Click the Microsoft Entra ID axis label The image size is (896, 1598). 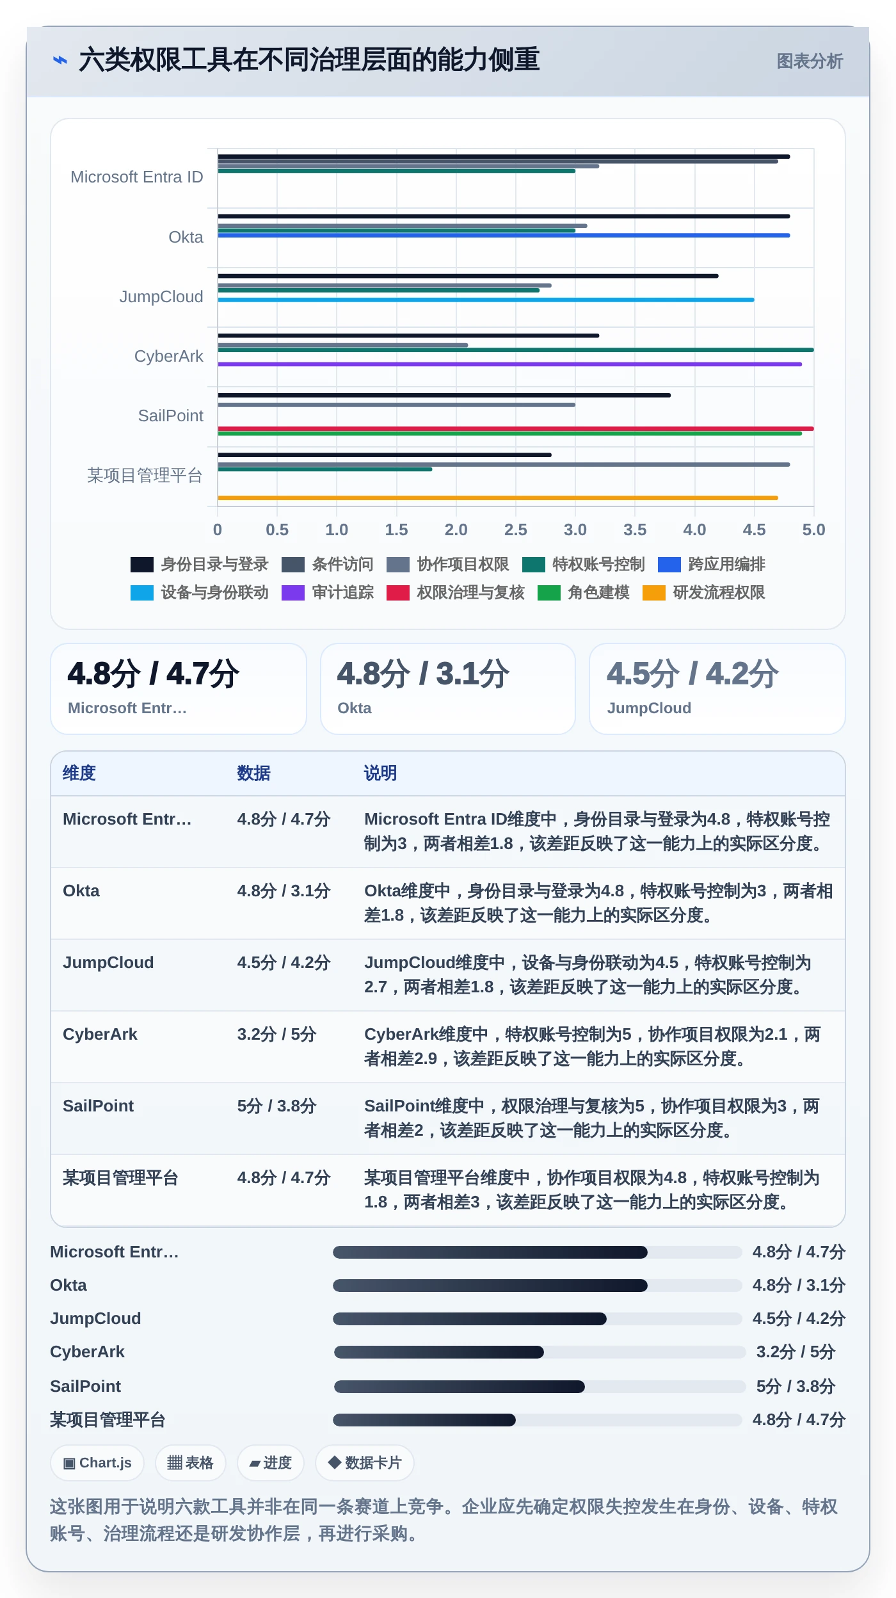pyautogui.click(x=136, y=177)
